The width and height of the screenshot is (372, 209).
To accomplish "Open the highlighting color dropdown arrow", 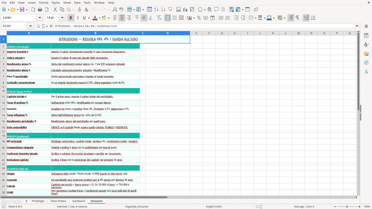I will 109,18.
